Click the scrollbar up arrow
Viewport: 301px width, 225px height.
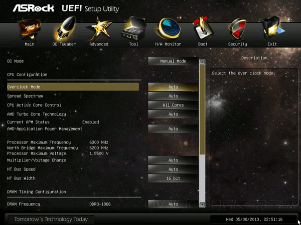[x=202, y=62]
